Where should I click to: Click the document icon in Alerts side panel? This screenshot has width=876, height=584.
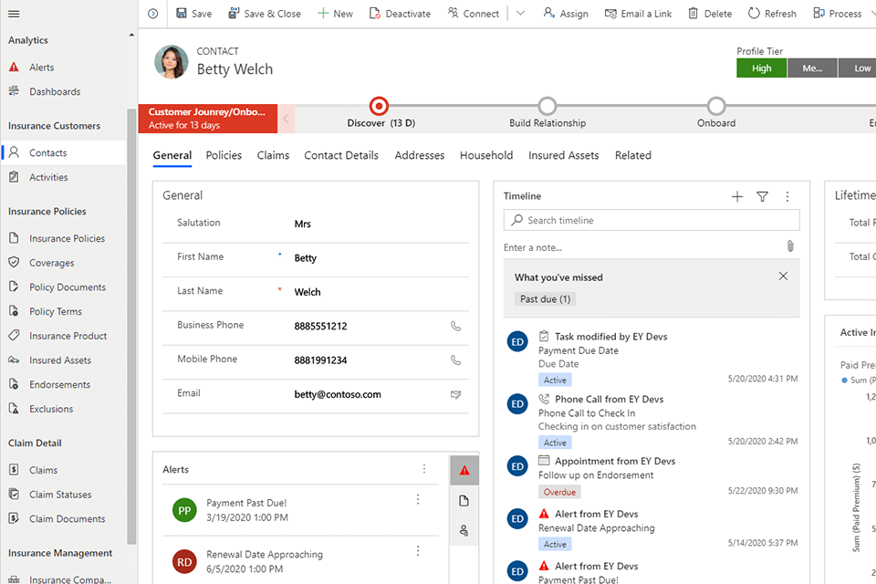tap(464, 501)
